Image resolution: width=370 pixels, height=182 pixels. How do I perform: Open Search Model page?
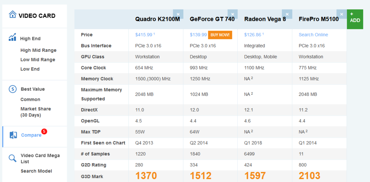[x=36, y=171]
